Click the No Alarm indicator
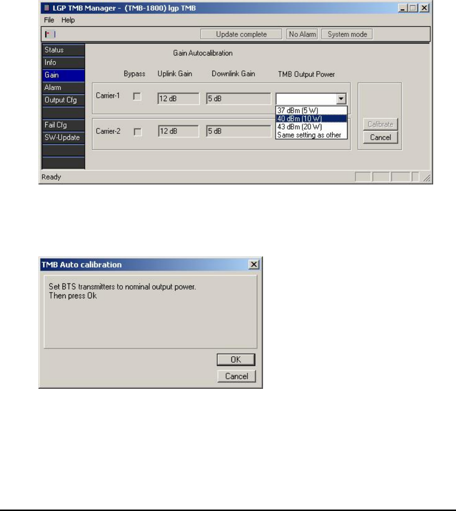The width and height of the screenshot is (456, 511). click(302, 34)
